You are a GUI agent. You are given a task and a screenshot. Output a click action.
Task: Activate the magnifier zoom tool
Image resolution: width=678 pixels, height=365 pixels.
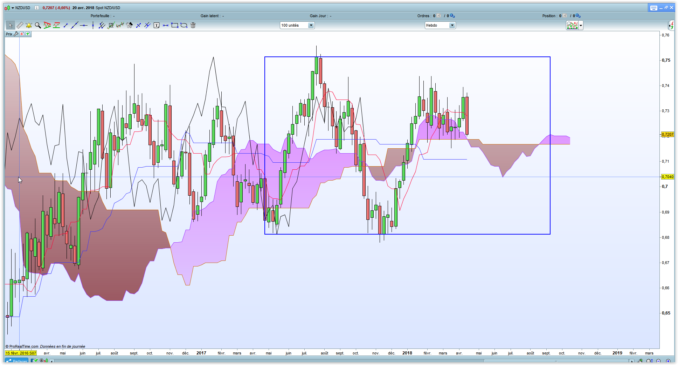tap(38, 25)
